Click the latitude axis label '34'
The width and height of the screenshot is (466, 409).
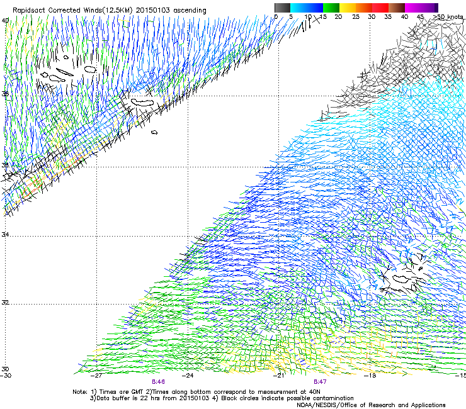click(5, 234)
